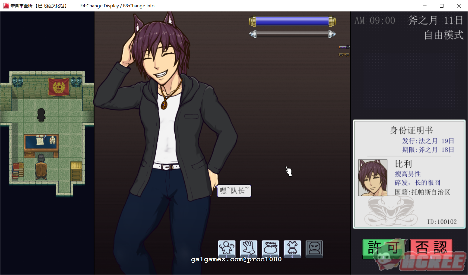Click the red emblem banner on minimap
Viewport: 468px width, 275px height.
click(x=59, y=87)
